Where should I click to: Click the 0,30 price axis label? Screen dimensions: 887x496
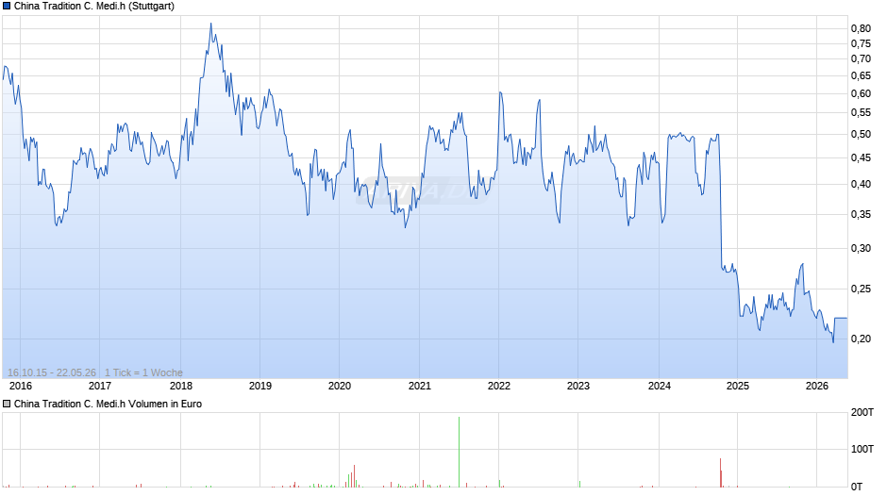click(861, 248)
